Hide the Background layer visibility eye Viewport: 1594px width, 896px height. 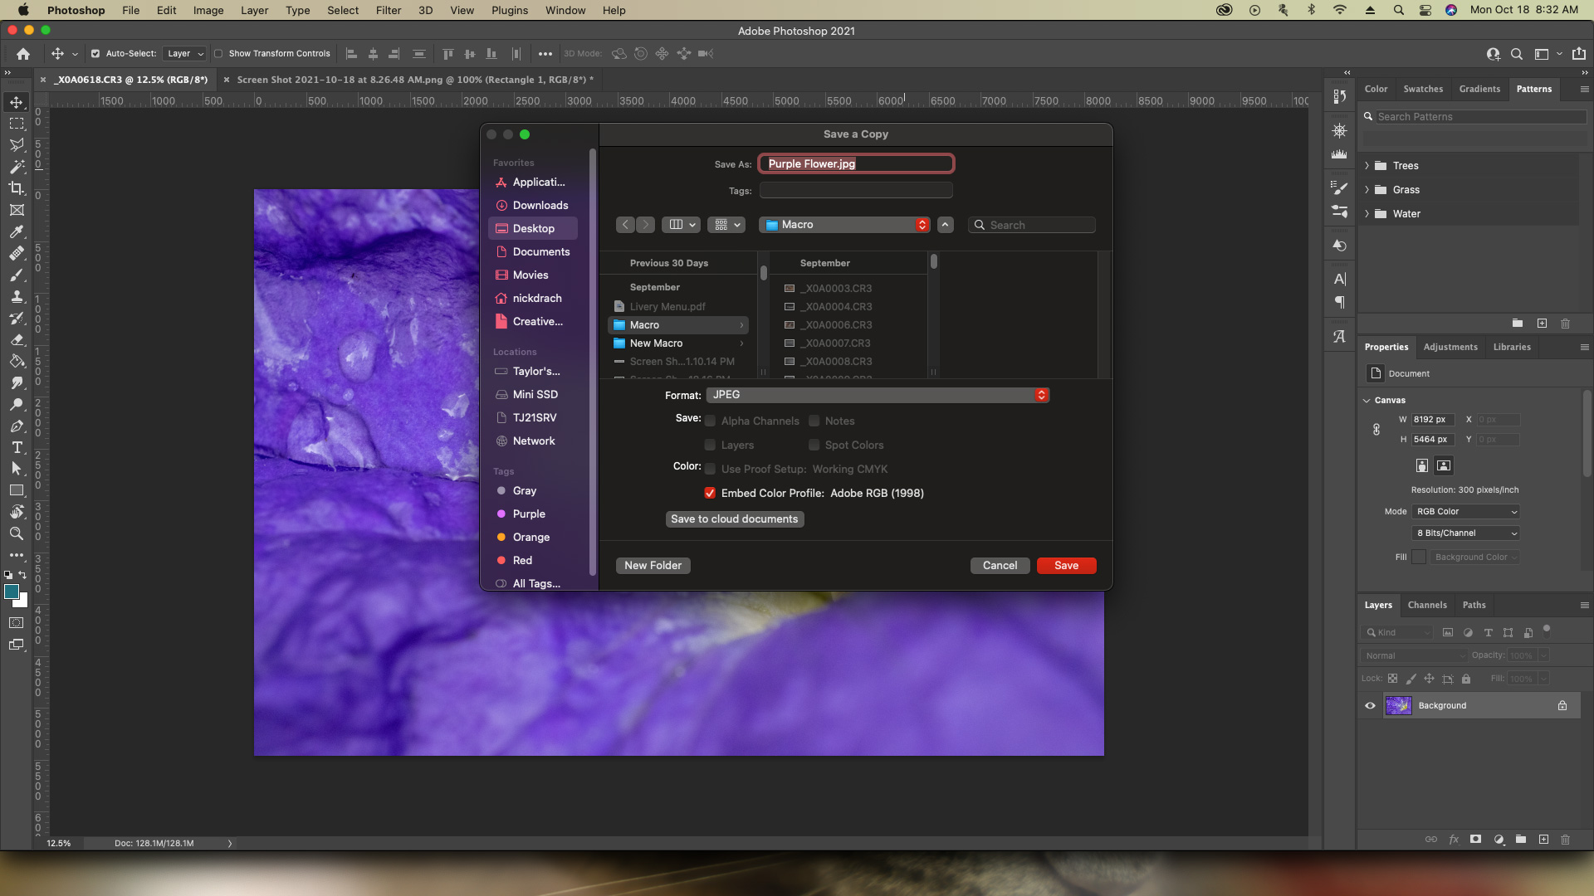coord(1370,706)
